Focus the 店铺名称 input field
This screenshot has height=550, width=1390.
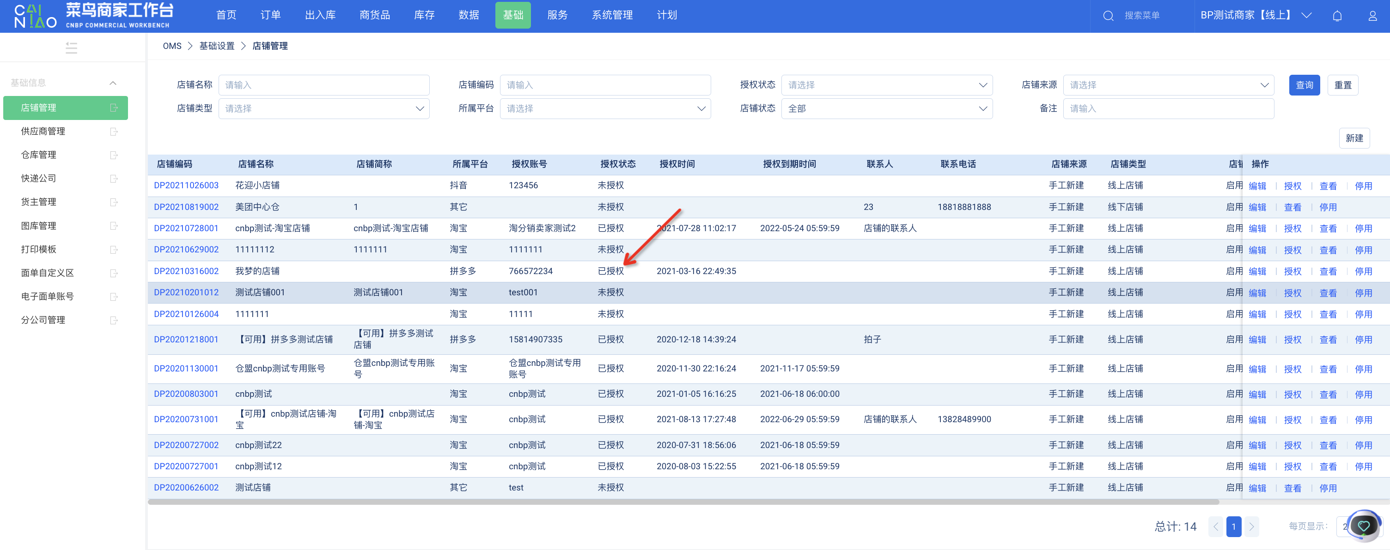coord(324,85)
